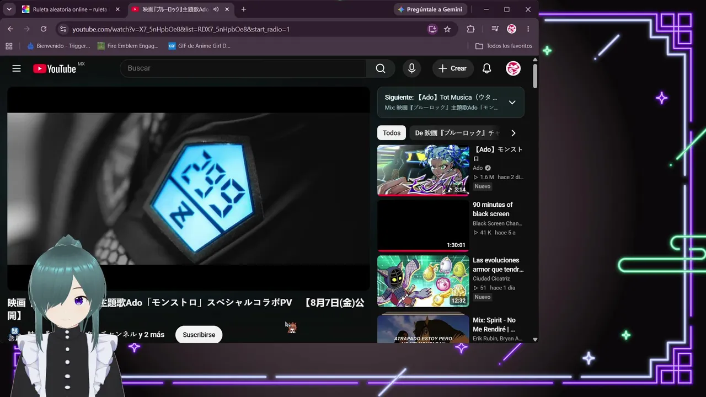Show more filter chips with right arrow
The image size is (706, 397).
pyautogui.click(x=514, y=133)
